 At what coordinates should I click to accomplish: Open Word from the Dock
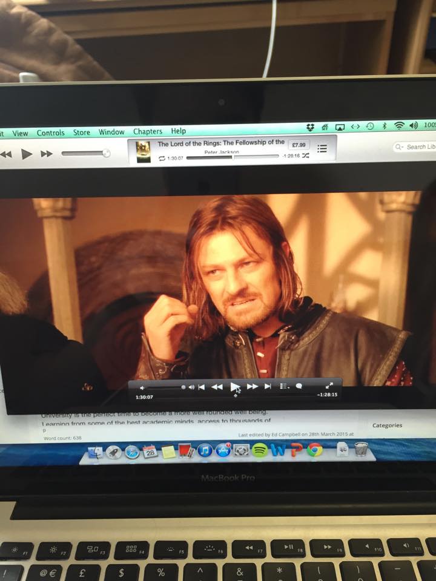tap(279, 450)
